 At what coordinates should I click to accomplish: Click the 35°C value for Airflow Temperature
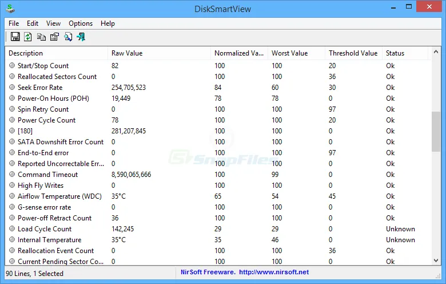118,196
